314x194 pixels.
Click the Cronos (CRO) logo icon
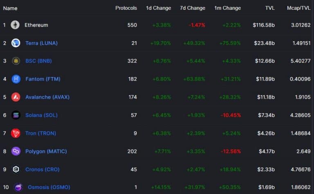(x=16, y=169)
